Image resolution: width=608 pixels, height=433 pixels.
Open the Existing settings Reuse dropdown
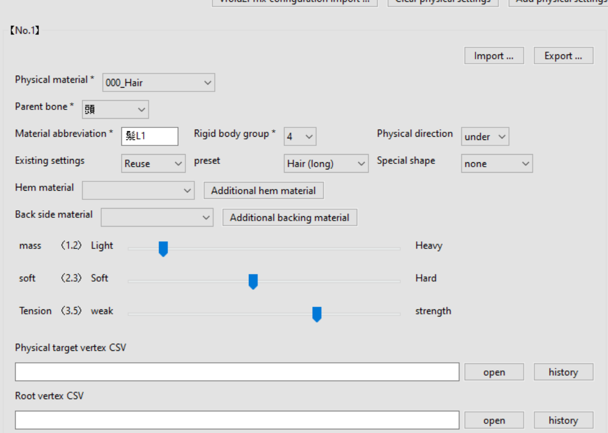[153, 163]
